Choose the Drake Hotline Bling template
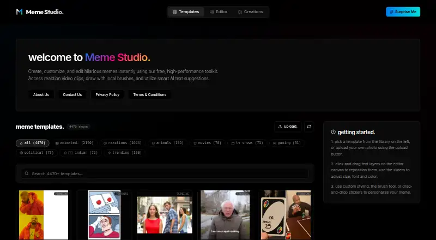The image size is (436, 240). coord(44,215)
